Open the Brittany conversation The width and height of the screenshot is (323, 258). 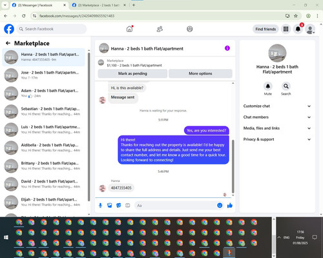coord(44,166)
